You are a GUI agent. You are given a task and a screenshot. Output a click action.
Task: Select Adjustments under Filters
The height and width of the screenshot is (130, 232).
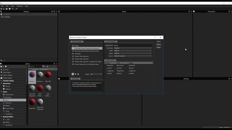pyautogui.click(x=9, y=95)
